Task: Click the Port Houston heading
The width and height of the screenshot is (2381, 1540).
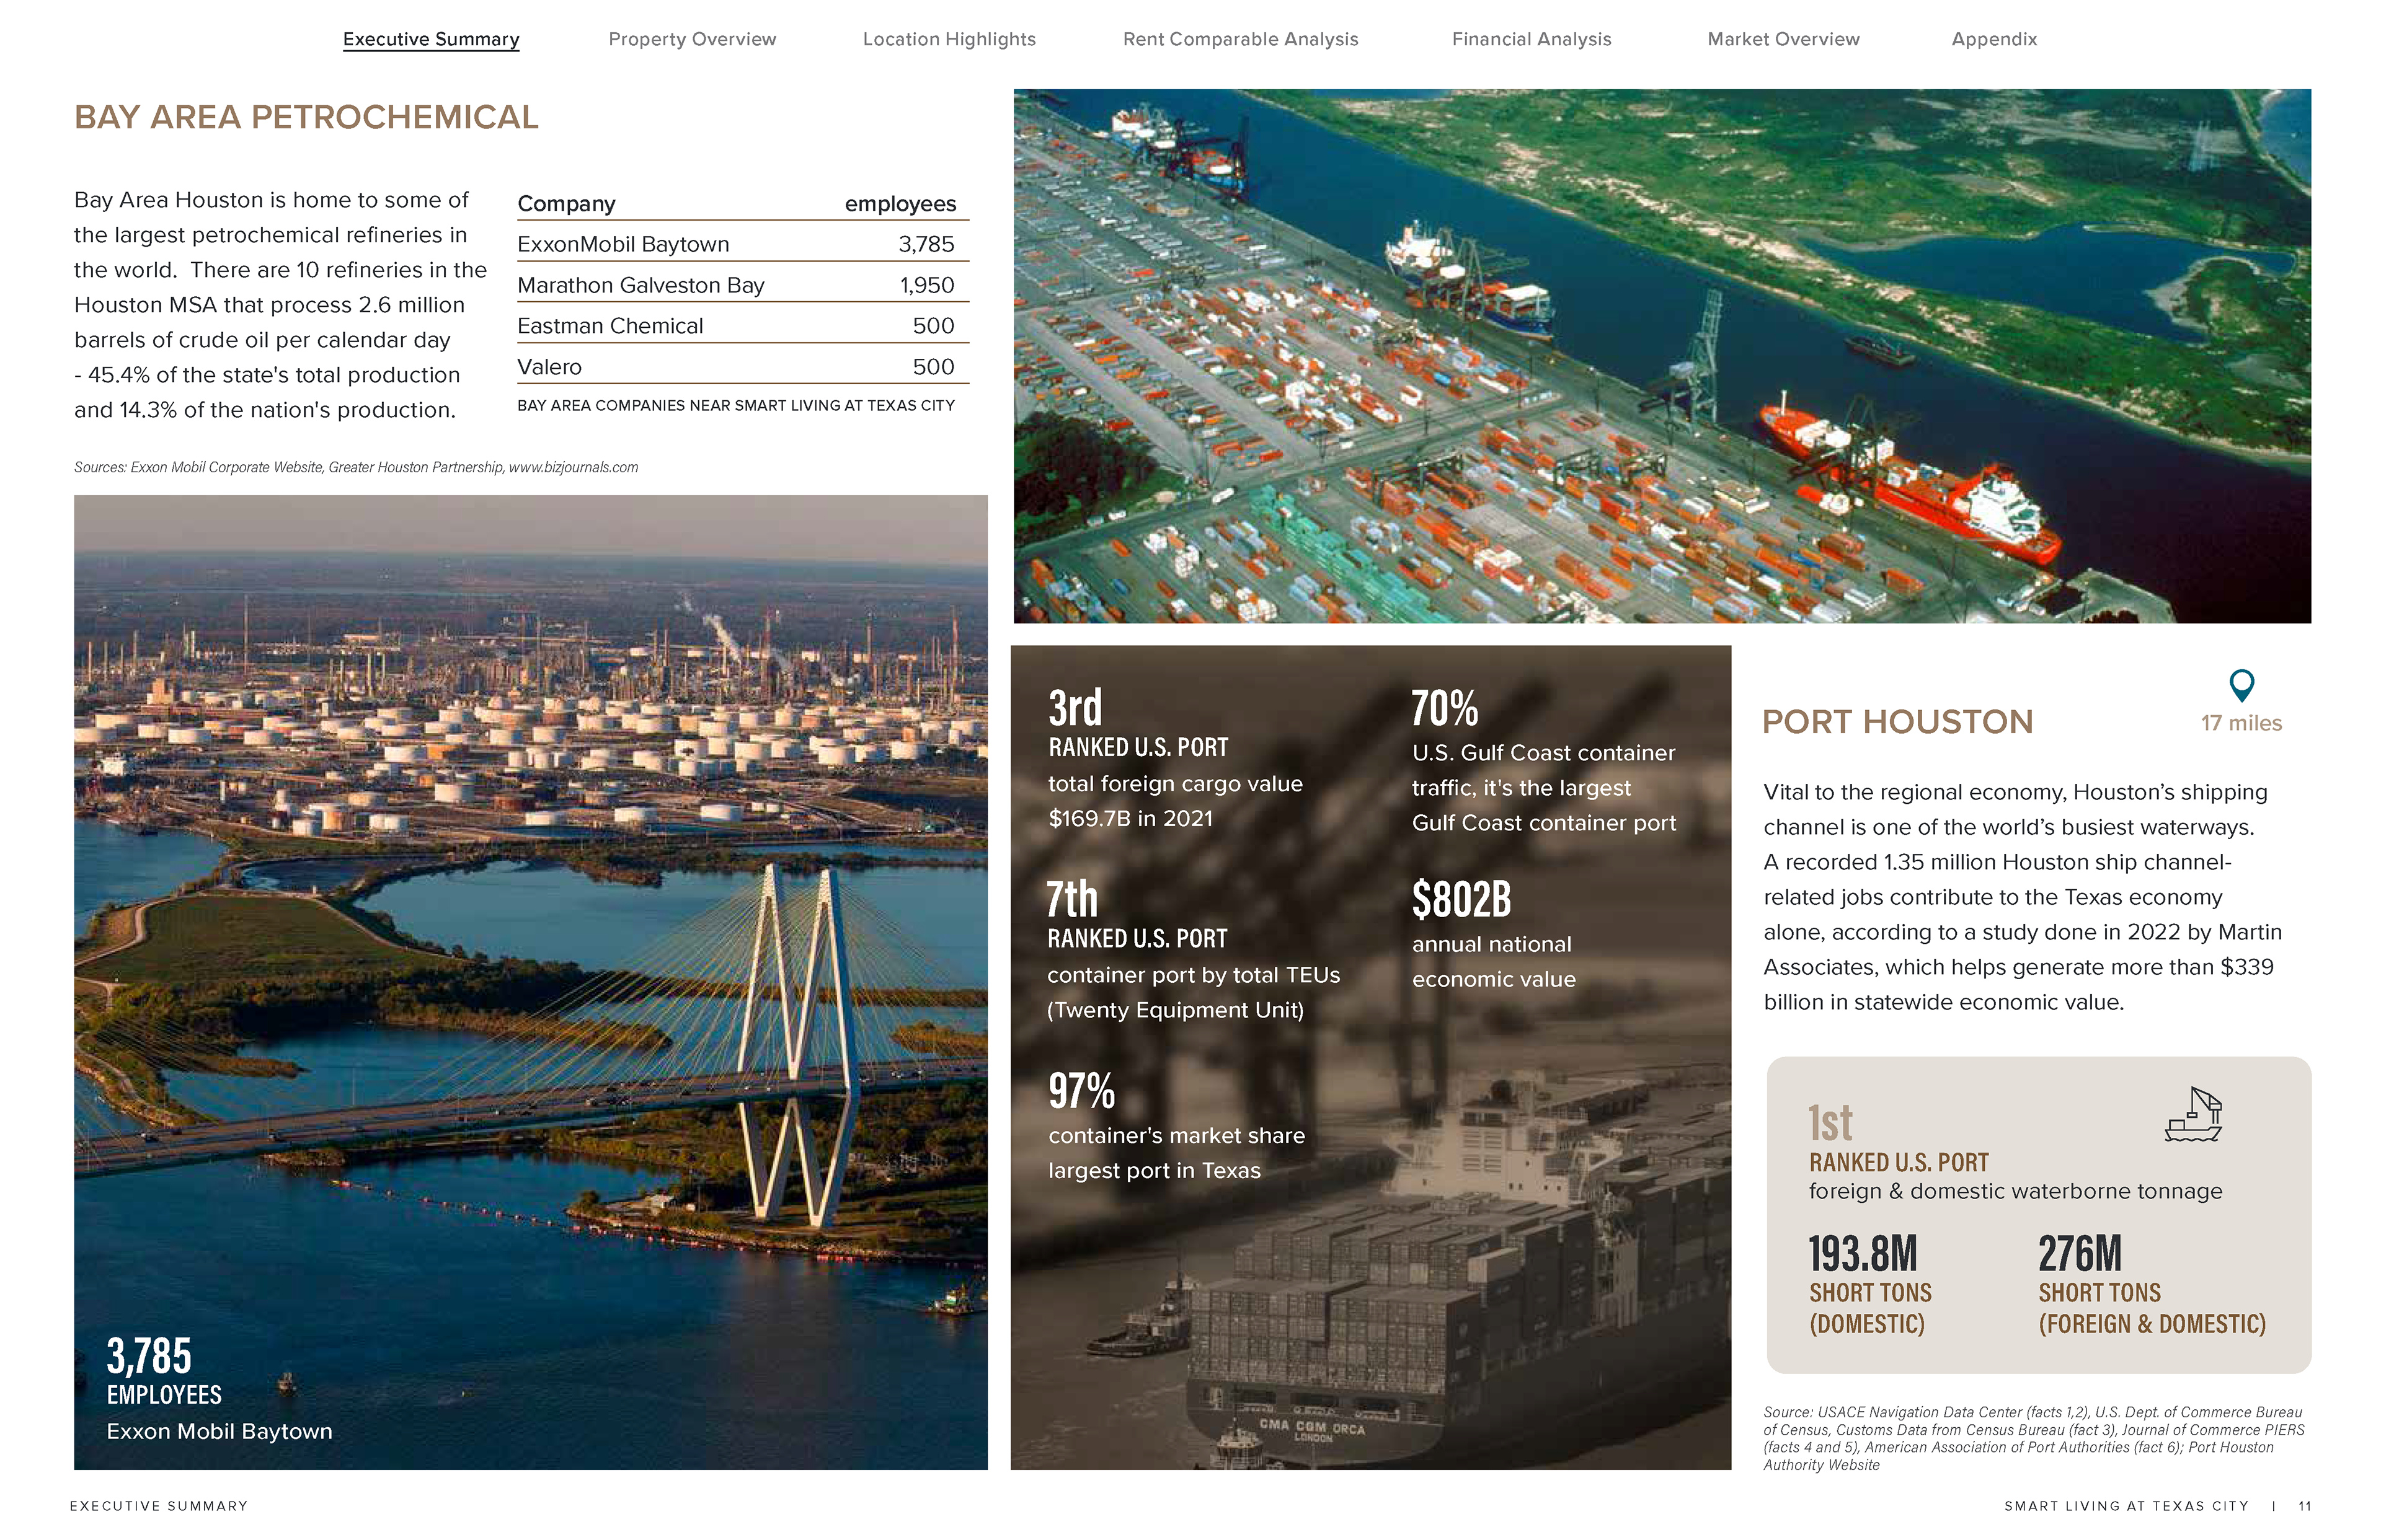Action: coord(1897,722)
